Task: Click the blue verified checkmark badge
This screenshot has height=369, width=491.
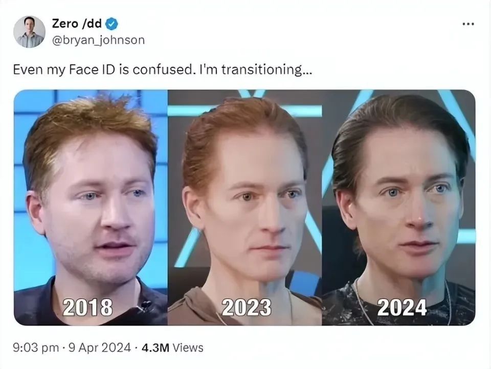Action: 111,24
